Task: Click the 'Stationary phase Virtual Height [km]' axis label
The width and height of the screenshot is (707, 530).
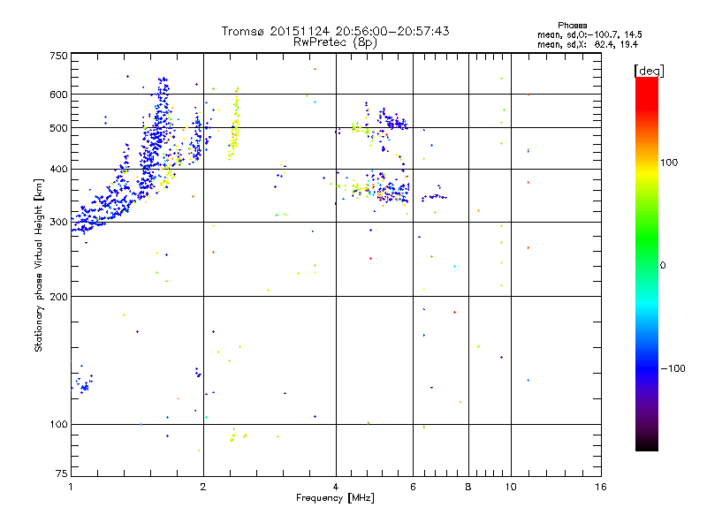Action: point(39,265)
